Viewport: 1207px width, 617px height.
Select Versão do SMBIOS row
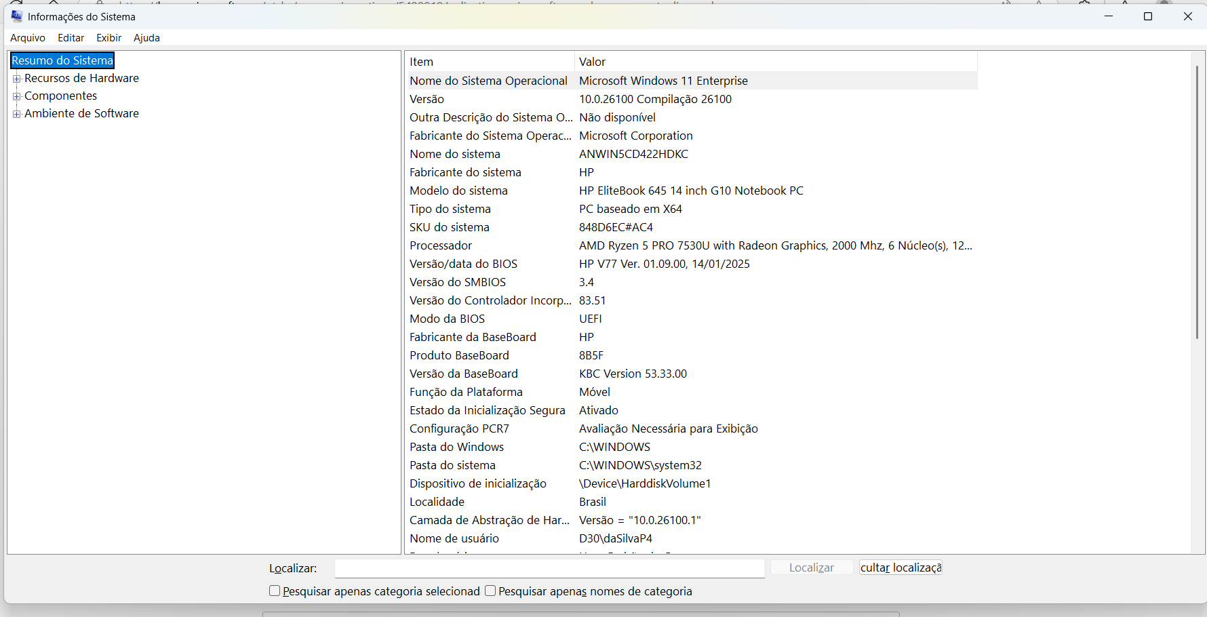692,282
